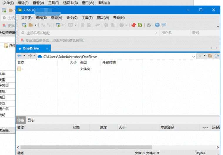Switch to the 日志 log tab

31,120
